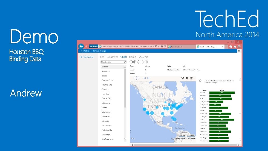Click the bar chart pane scroll down arrow

pyautogui.click(x=240, y=140)
